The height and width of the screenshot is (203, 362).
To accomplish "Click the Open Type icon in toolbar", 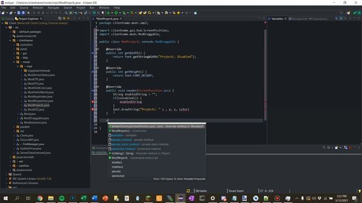I will (x=140, y=13).
